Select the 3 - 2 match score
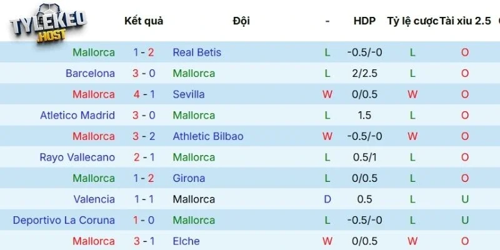Image resolution: width=500 pixels, height=250 pixels. click(144, 136)
